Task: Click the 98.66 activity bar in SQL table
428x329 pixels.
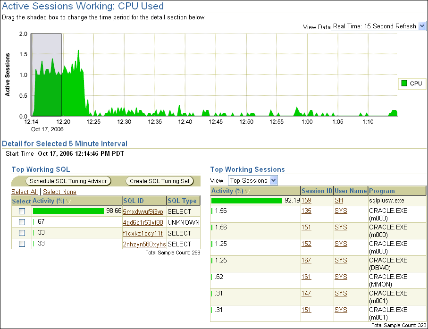Action: click(68, 211)
